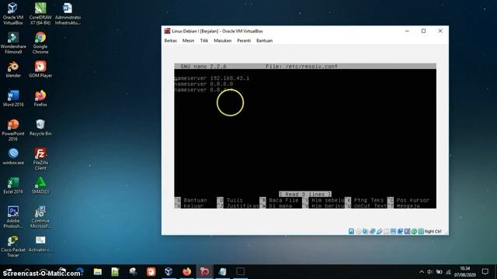
Task: Open the Berkas menu in VirtualBox
Action: (171, 40)
